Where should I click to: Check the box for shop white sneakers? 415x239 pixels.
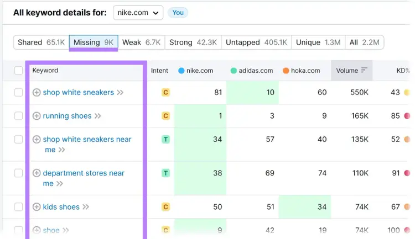[x=18, y=92]
